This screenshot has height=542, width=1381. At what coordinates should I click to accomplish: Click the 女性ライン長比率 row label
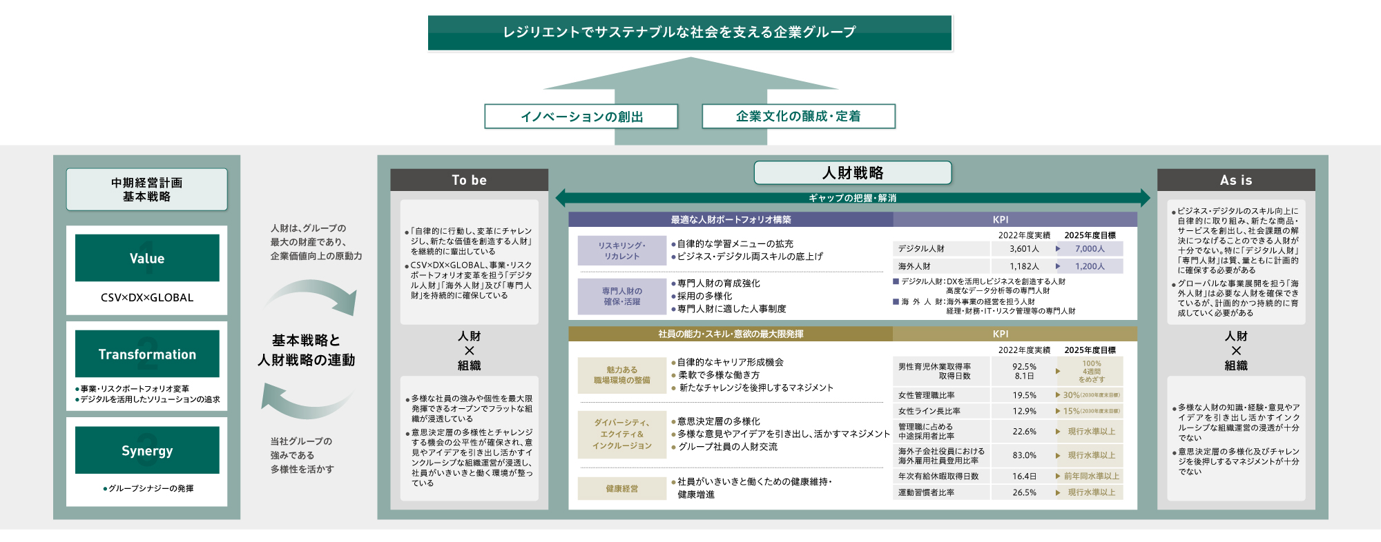(929, 411)
